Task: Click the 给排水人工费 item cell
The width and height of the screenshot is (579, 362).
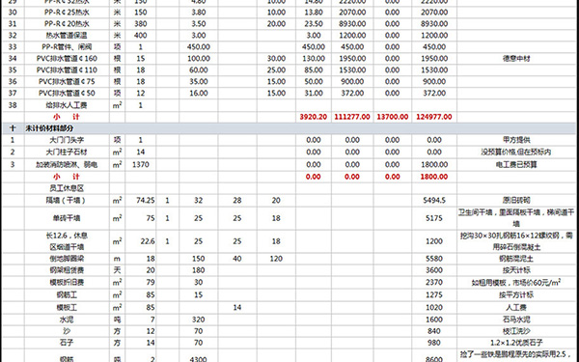Action: tap(67, 105)
